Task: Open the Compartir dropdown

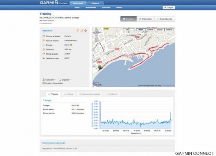Action: (x=50, y=80)
